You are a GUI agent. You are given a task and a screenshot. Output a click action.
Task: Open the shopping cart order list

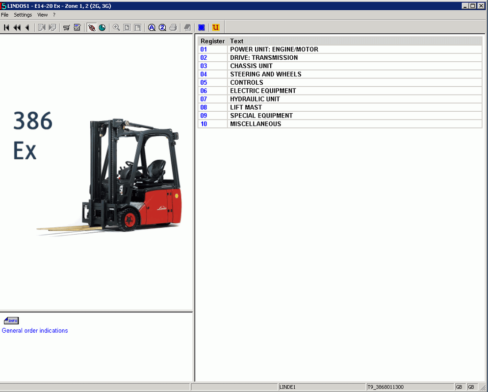tap(66, 27)
